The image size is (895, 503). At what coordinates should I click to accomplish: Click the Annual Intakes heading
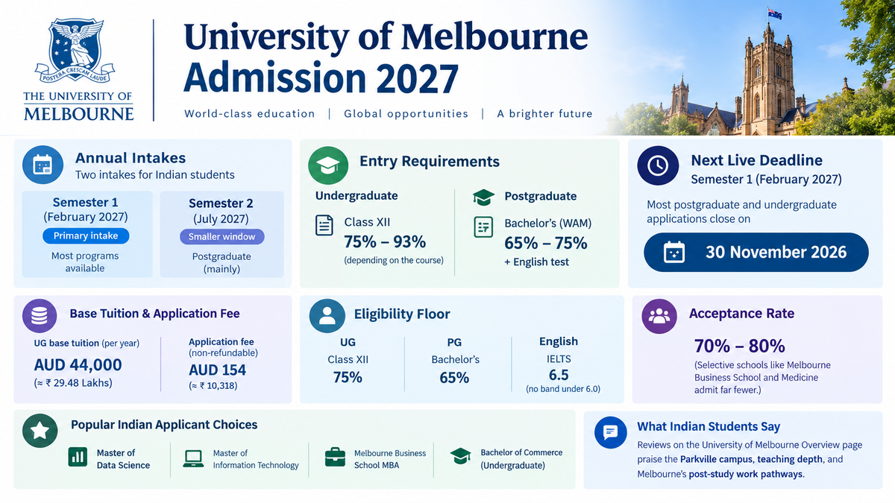pyautogui.click(x=131, y=158)
